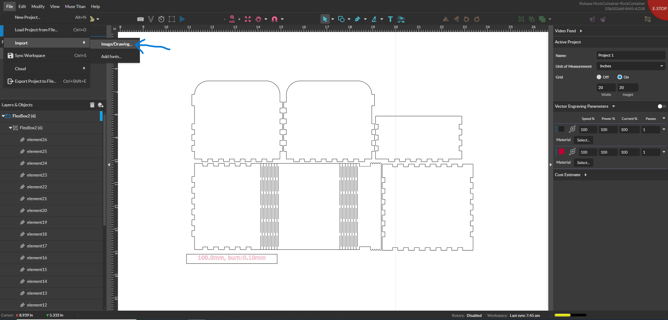Image resolution: width=668 pixels, height=320 pixels.
Task: Click the camera capture icon in toolbar
Action: coord(141,19)
